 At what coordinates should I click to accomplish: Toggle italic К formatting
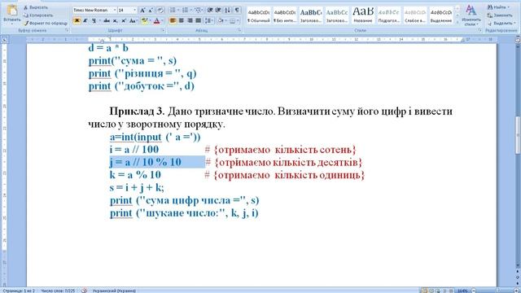pyautogui.click(x=85, y=21)
